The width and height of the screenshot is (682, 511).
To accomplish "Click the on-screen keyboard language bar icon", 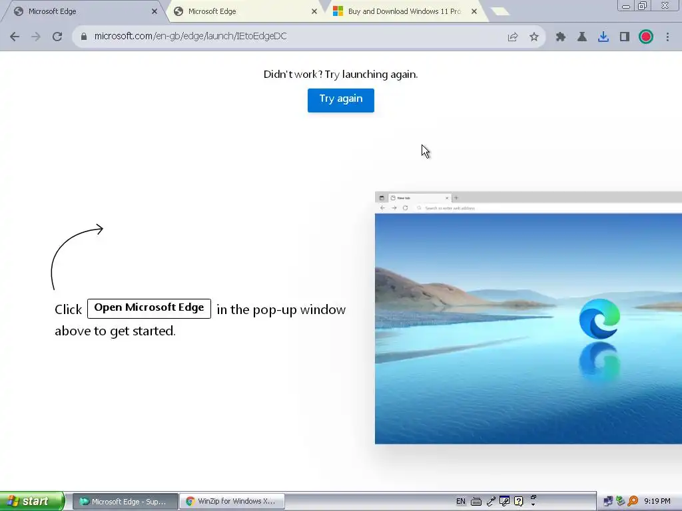I will pyautogui.click(x=476, y=502).
